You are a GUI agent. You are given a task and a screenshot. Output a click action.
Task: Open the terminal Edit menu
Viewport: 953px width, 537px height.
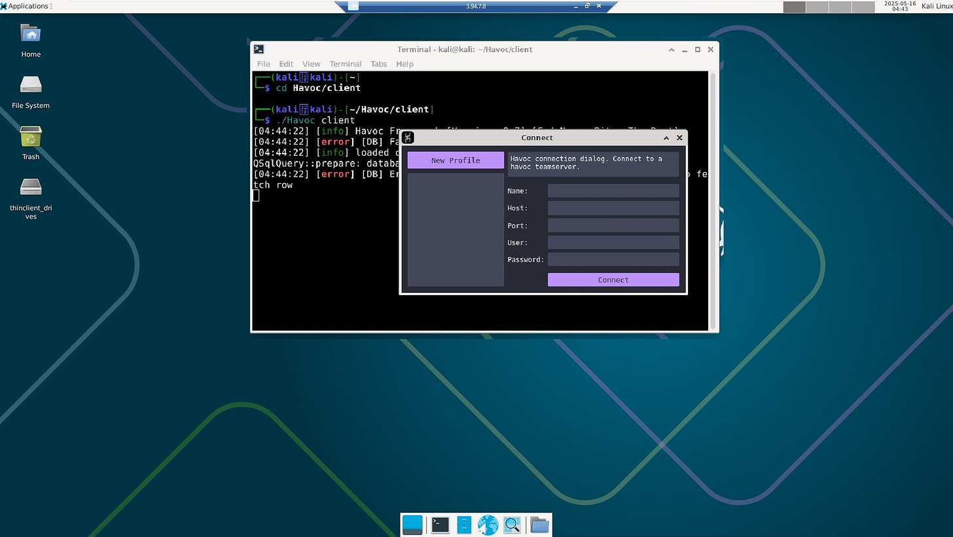[286, 64]
